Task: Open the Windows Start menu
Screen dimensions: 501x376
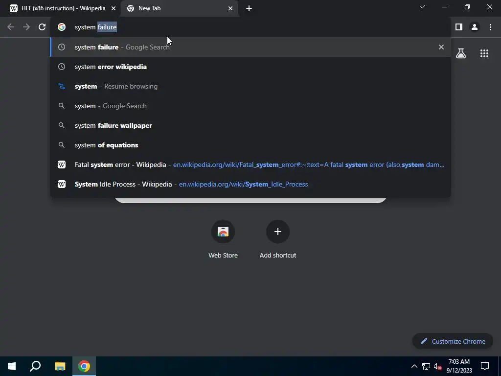Action: coord(12,366)
